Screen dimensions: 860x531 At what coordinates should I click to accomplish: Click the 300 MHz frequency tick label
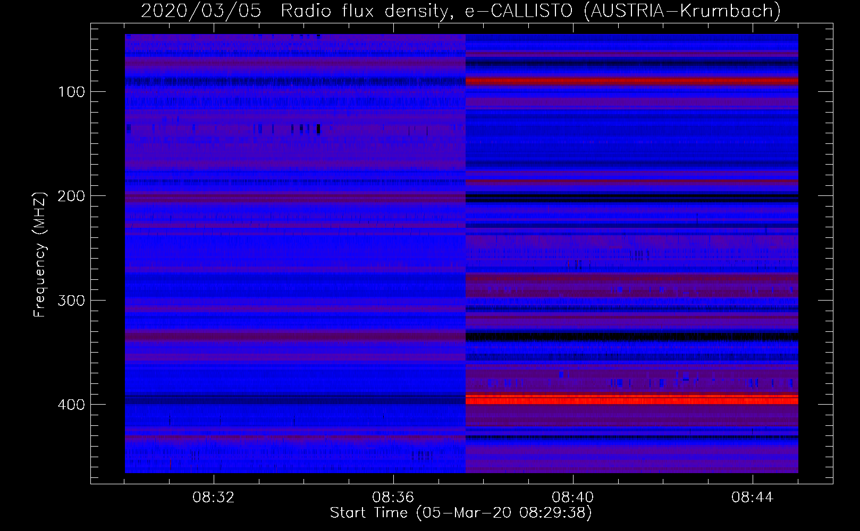pyautogui.click(x=71, y=301)
